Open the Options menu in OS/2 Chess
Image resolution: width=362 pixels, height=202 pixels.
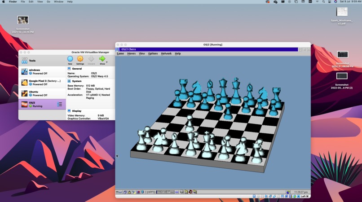[153, 53]
